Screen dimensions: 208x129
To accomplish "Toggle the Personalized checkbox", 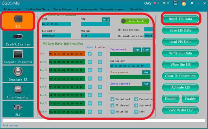I will 136,99.
